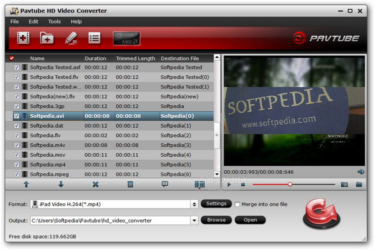This screenshot has height=250, width=375.
Task: Open the snapshot folder icon
Action: [359, 184]
